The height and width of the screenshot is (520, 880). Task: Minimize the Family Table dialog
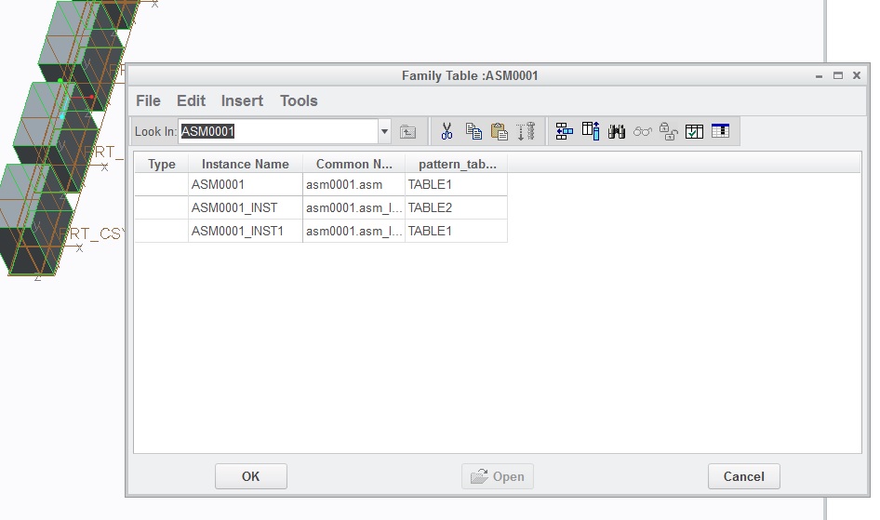click(x=819, y=75)
